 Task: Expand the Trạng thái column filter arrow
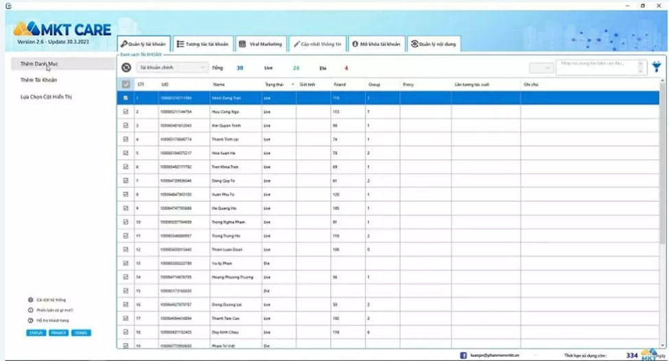293,84
